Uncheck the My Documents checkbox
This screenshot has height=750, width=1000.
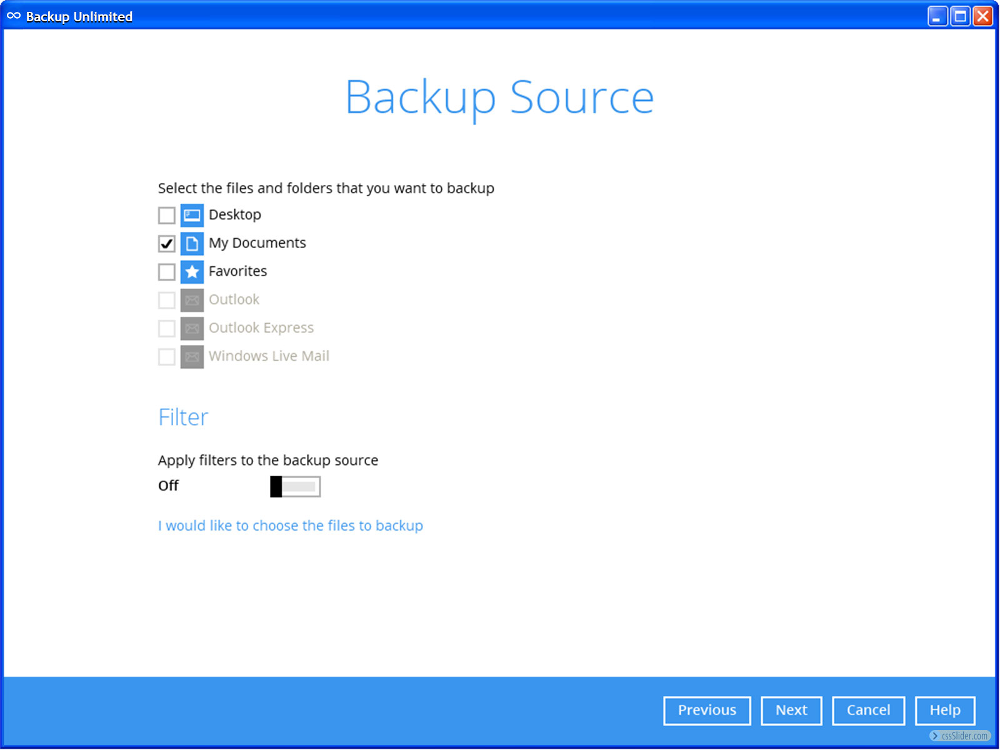(x=166, y=243)
